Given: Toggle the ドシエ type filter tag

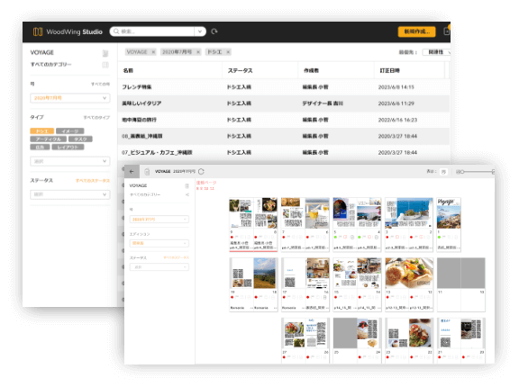Looking at the screenshot, I should (x=41, y=131).
